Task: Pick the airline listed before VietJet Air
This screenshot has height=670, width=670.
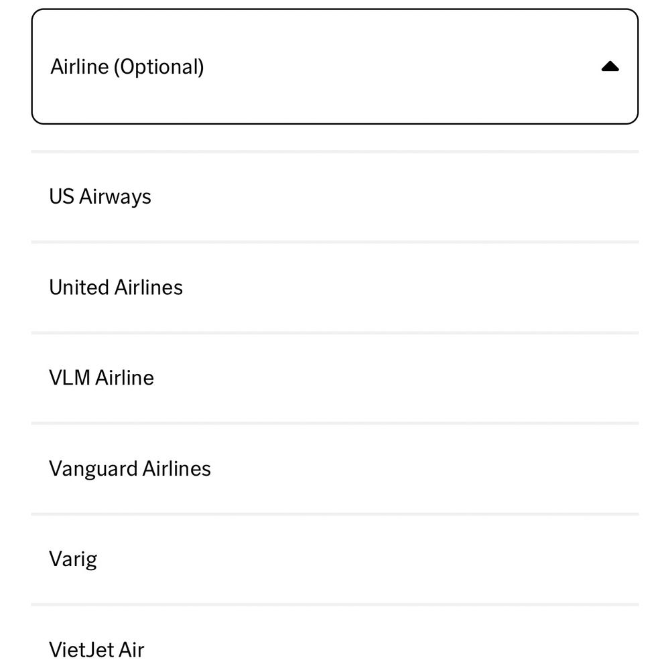Action: pos(73,558)
